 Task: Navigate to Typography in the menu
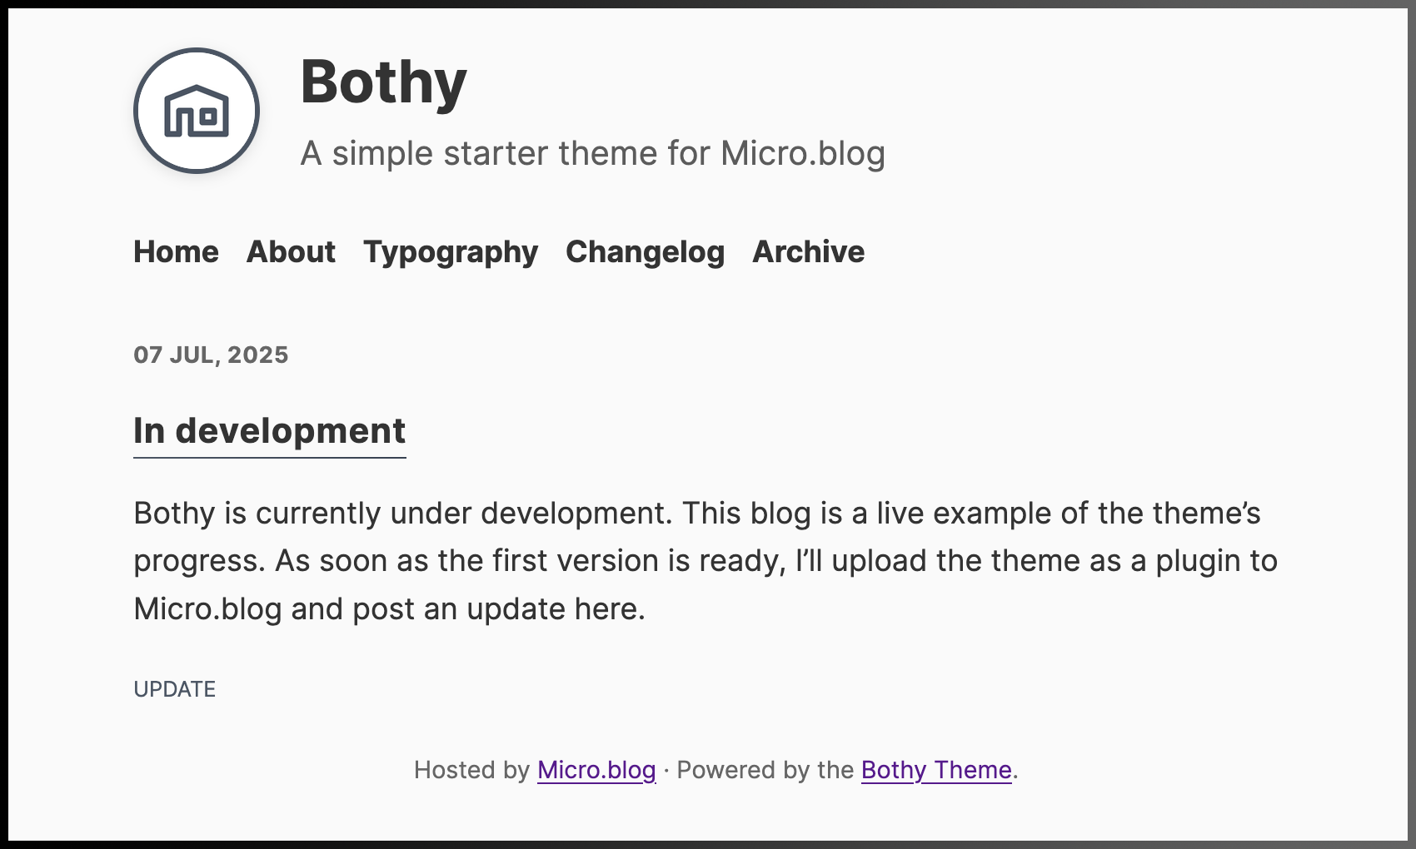tap(451, 252)
